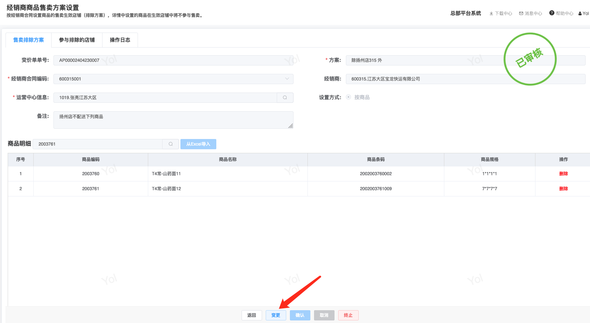Click the 总部平台系统 menu item
590x323 pixels.
(466, 13)
